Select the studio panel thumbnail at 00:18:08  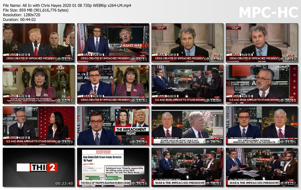[x=187, y=84]
